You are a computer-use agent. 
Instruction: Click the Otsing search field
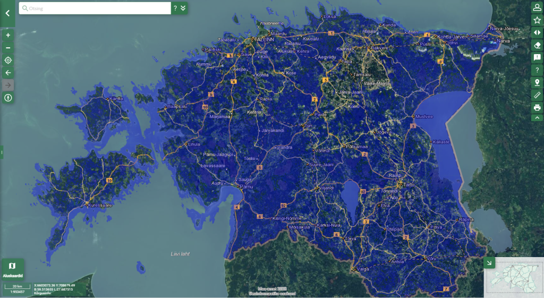tap(95, 8)
